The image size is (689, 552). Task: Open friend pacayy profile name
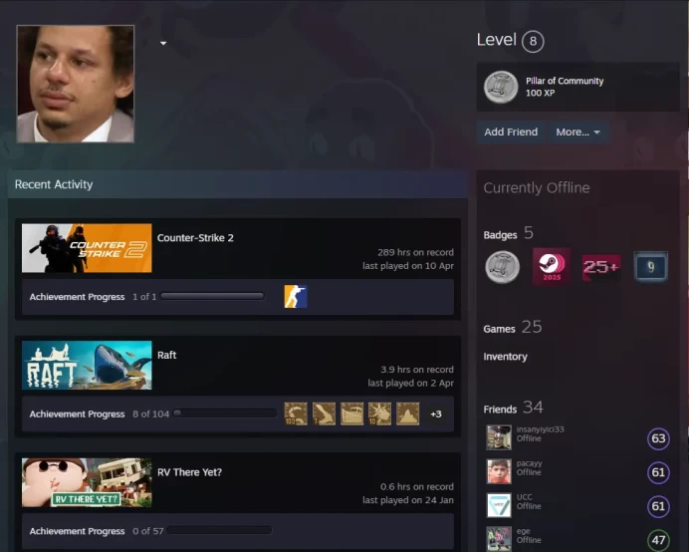click(x=529, y=463)
